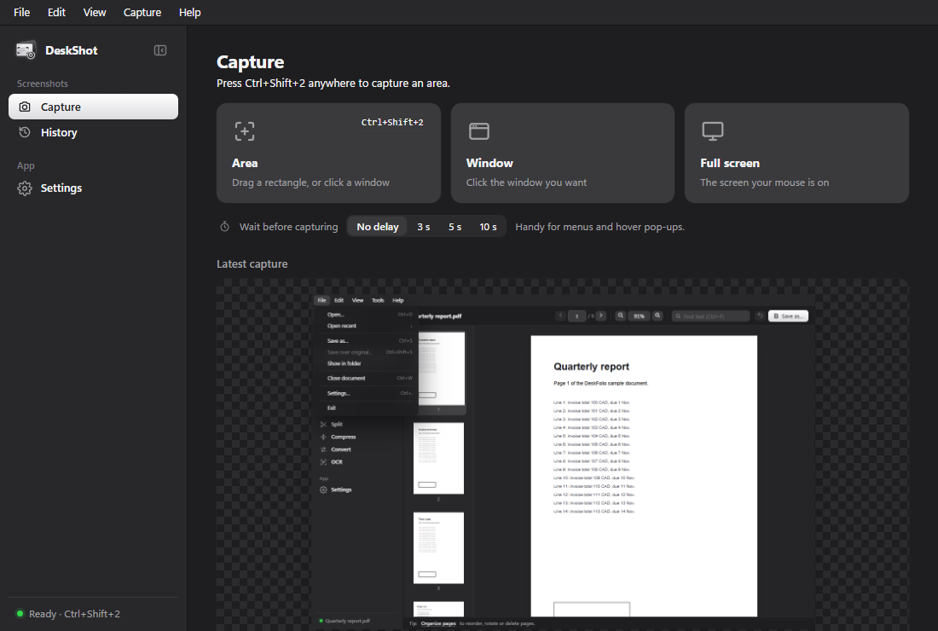Click the Full screen monitor icon
Image resolution: width=938 pixels, height=631 pixels.
coord(713,131)
